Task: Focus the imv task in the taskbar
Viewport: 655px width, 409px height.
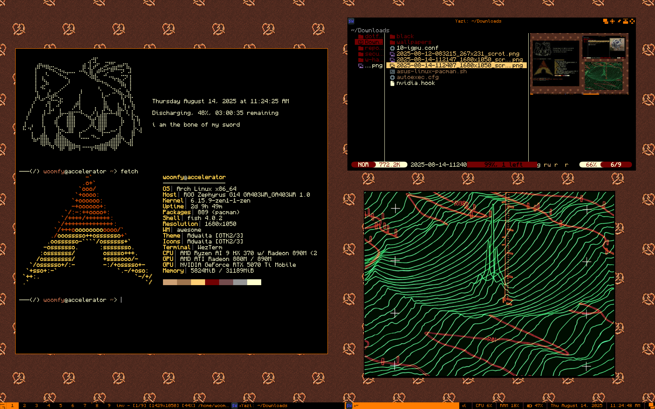Action: pyautogui.click(x=172, y=405)
